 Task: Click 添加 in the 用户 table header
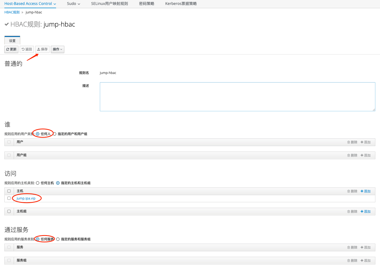coord(366,142)
